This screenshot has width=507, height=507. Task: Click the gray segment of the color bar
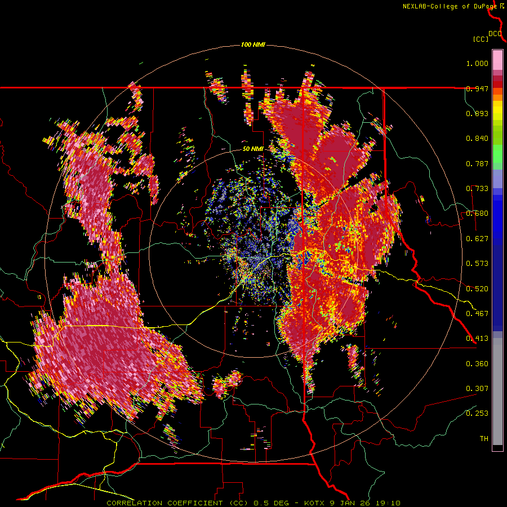(x=497, y=392)
